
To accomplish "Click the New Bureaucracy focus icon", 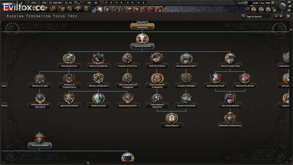I will pos(69,59).
